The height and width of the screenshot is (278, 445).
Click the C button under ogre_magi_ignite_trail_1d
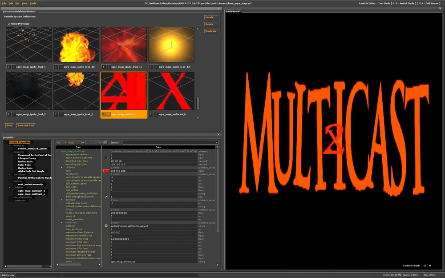point(157,67)
